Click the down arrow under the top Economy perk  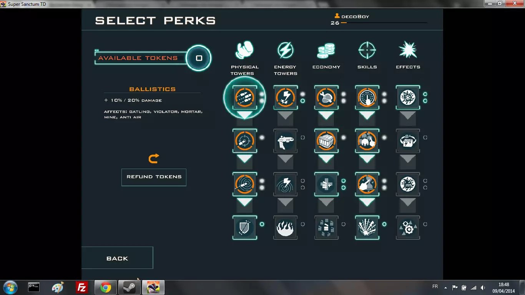[x=326, y=115]
